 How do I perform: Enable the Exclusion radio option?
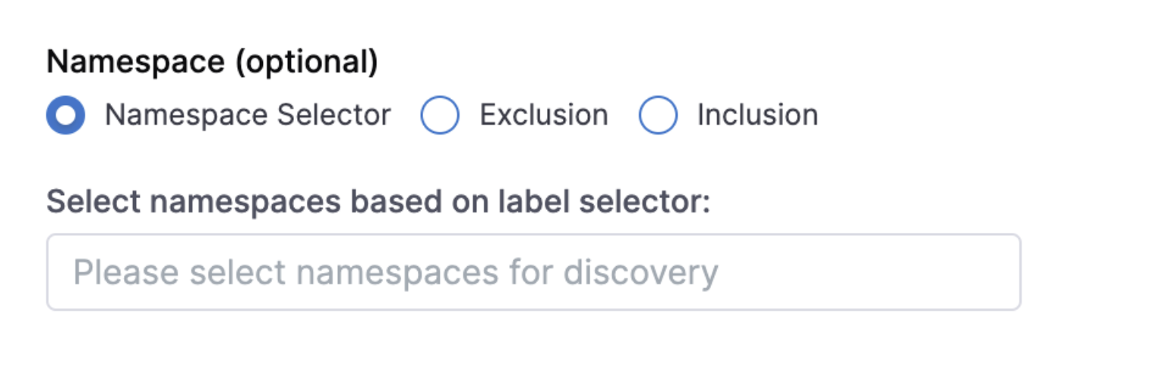439,116
